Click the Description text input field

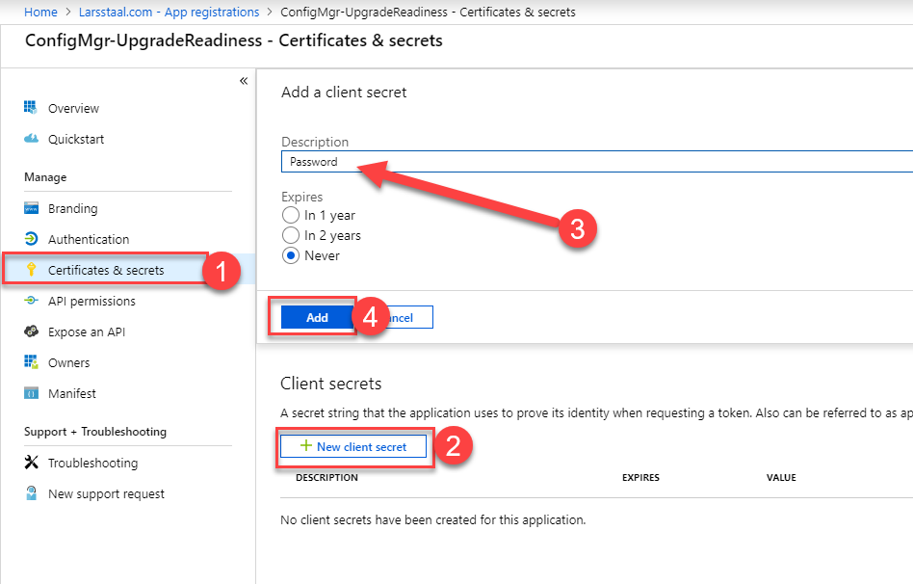coord(578,162)
